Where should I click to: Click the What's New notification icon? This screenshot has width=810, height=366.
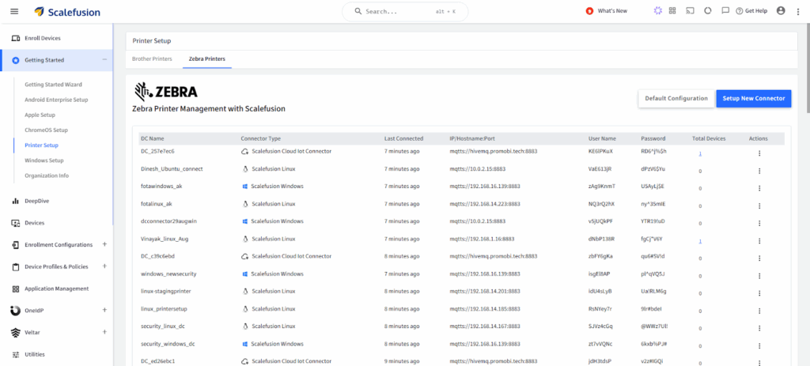click(589, 11)
